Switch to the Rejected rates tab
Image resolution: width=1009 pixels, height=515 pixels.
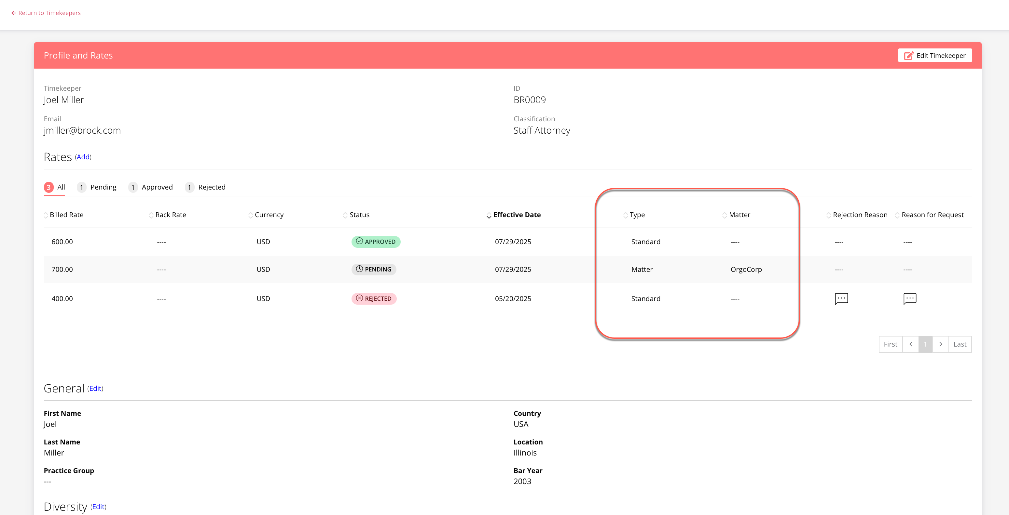[205, 188]
